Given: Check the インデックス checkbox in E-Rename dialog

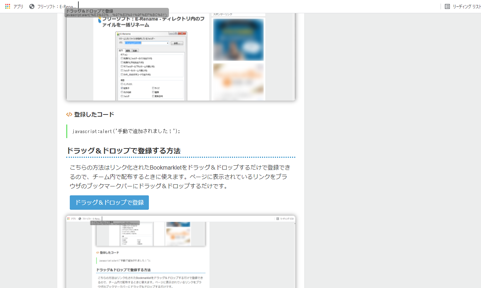Looking at the screenshot, I should [122, 84].
